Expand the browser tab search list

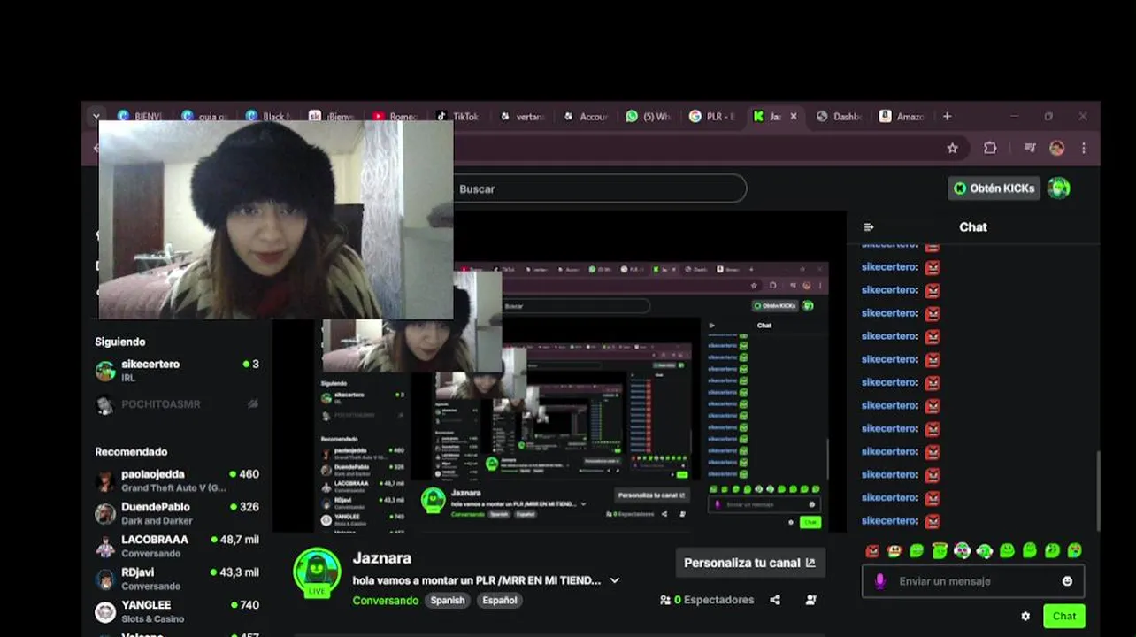pos(96,116)
